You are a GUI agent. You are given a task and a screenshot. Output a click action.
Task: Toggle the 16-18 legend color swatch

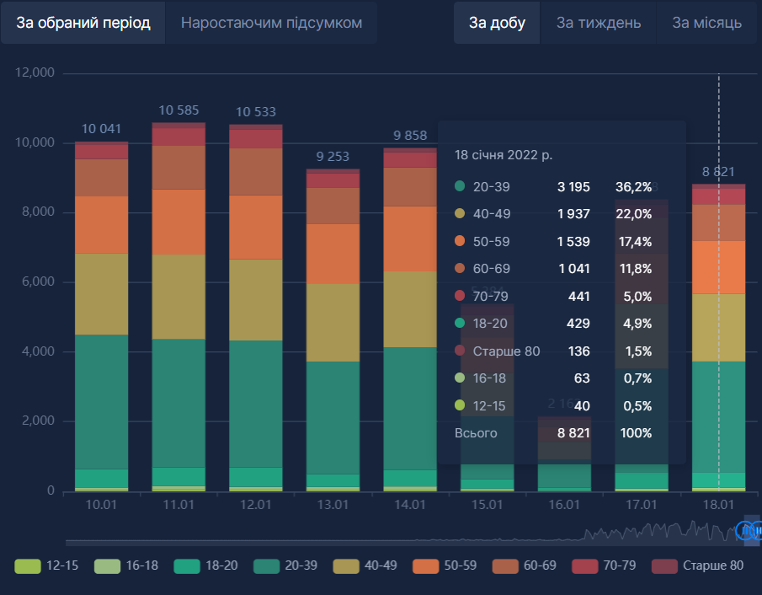107,566
